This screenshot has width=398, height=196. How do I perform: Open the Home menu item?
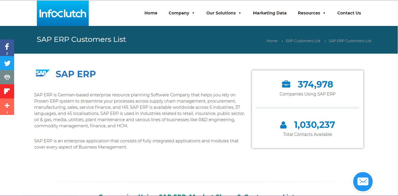151,13
